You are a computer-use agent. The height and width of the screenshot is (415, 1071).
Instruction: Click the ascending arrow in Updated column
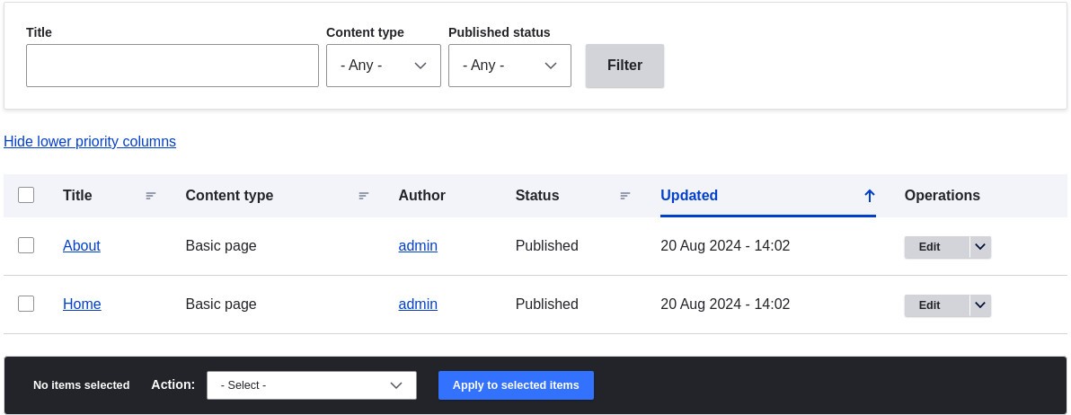pyautogui.click(x=869, y=196)
